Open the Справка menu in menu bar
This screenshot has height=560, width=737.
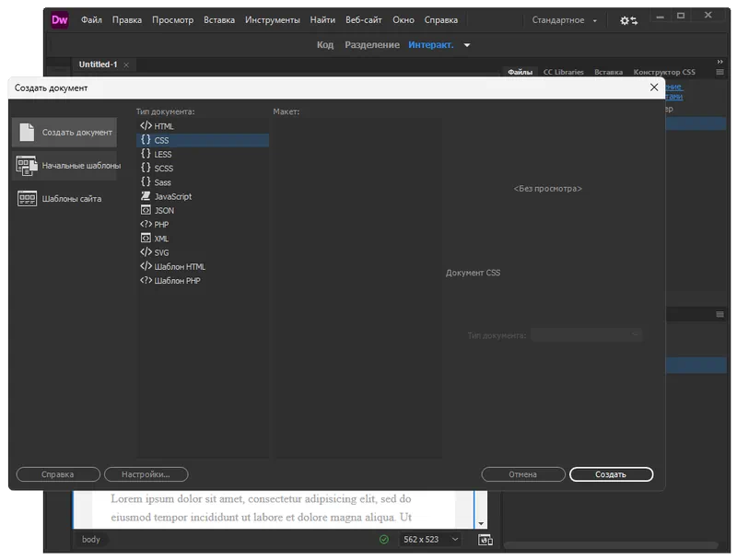pyautogui.click(x=441, y=20)
